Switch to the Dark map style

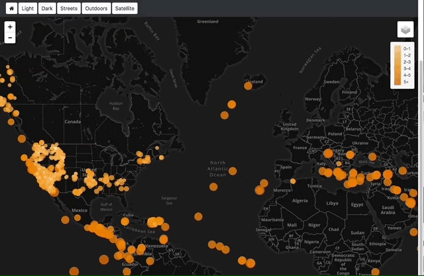click(47, 9)
